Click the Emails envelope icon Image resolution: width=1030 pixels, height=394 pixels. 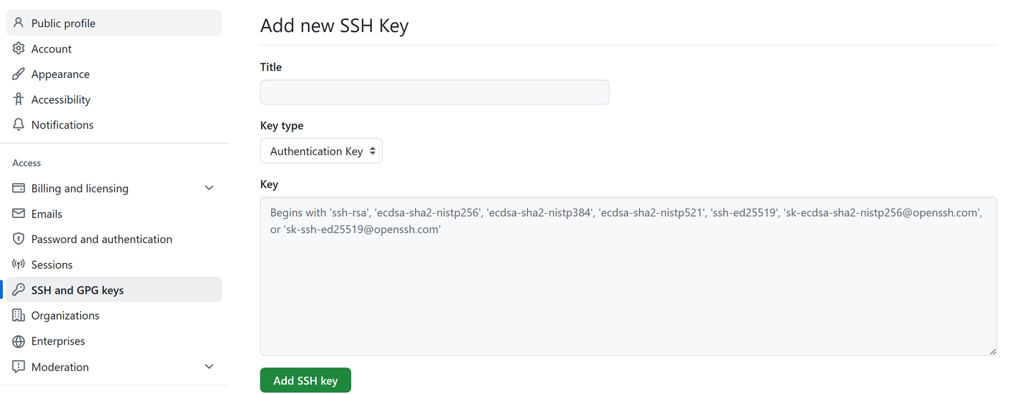pos(19,214)
